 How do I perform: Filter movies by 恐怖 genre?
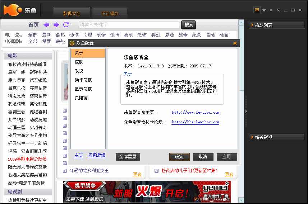pyautogui.click(x=142, y=35)
